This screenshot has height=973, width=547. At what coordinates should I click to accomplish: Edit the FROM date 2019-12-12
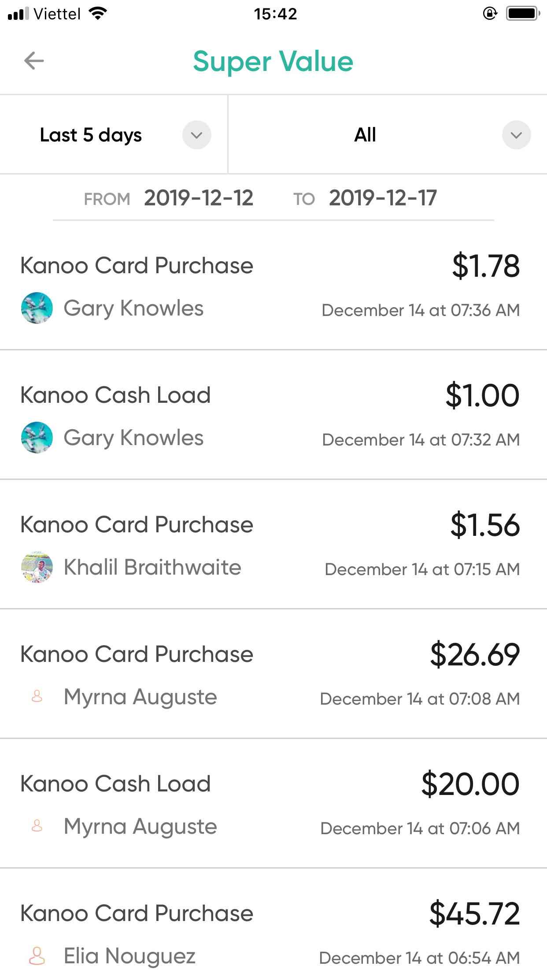199,198
